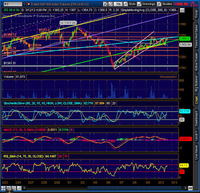
Task: Click the scroll-left arrow on time scrollbar
Action: [24, 188]
